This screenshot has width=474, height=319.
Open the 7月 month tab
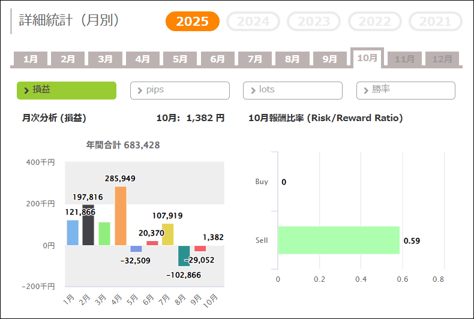(255, 59)
